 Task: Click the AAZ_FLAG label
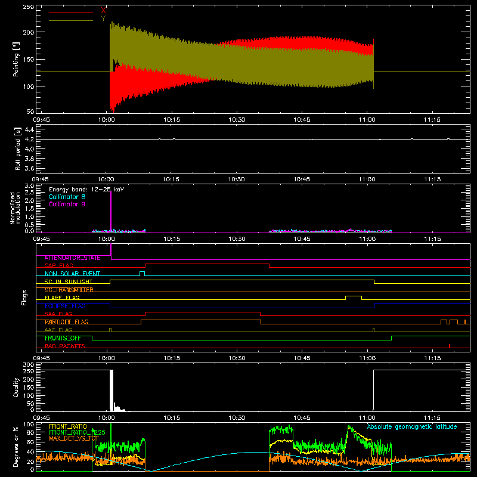(x=58, y=330)
